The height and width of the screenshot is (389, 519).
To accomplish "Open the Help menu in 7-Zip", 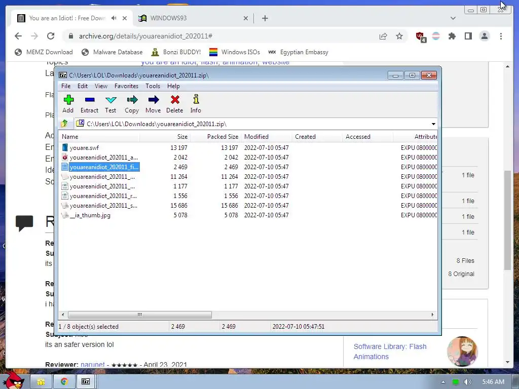I will coord(173,86).
